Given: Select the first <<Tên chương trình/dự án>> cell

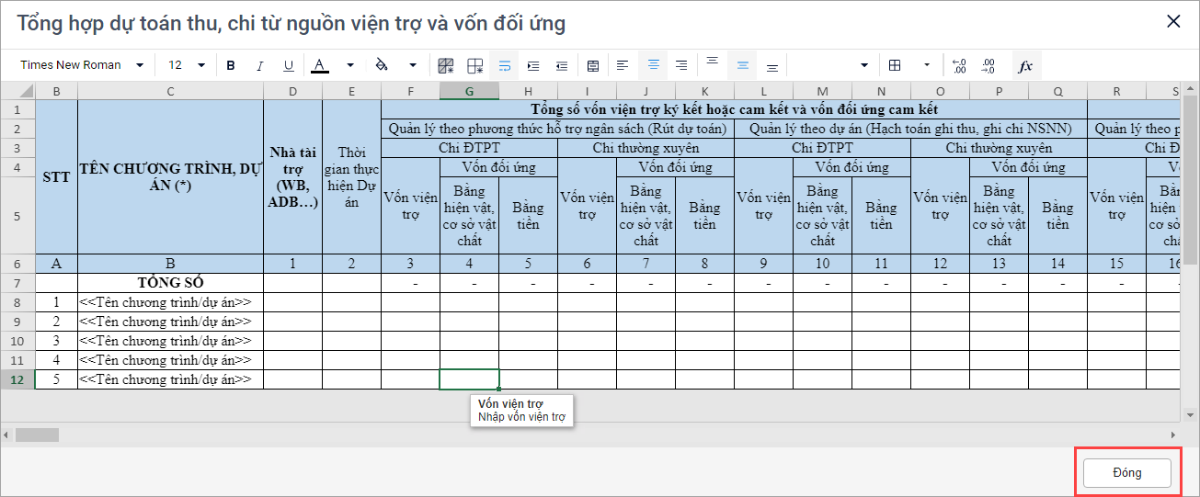Looking at the screenshot, I should (x=170, y=302).
